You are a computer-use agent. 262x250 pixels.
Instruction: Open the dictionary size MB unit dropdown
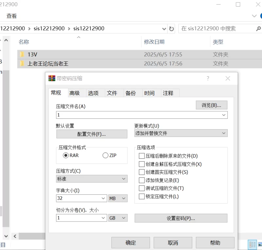(x=118, y=198)
